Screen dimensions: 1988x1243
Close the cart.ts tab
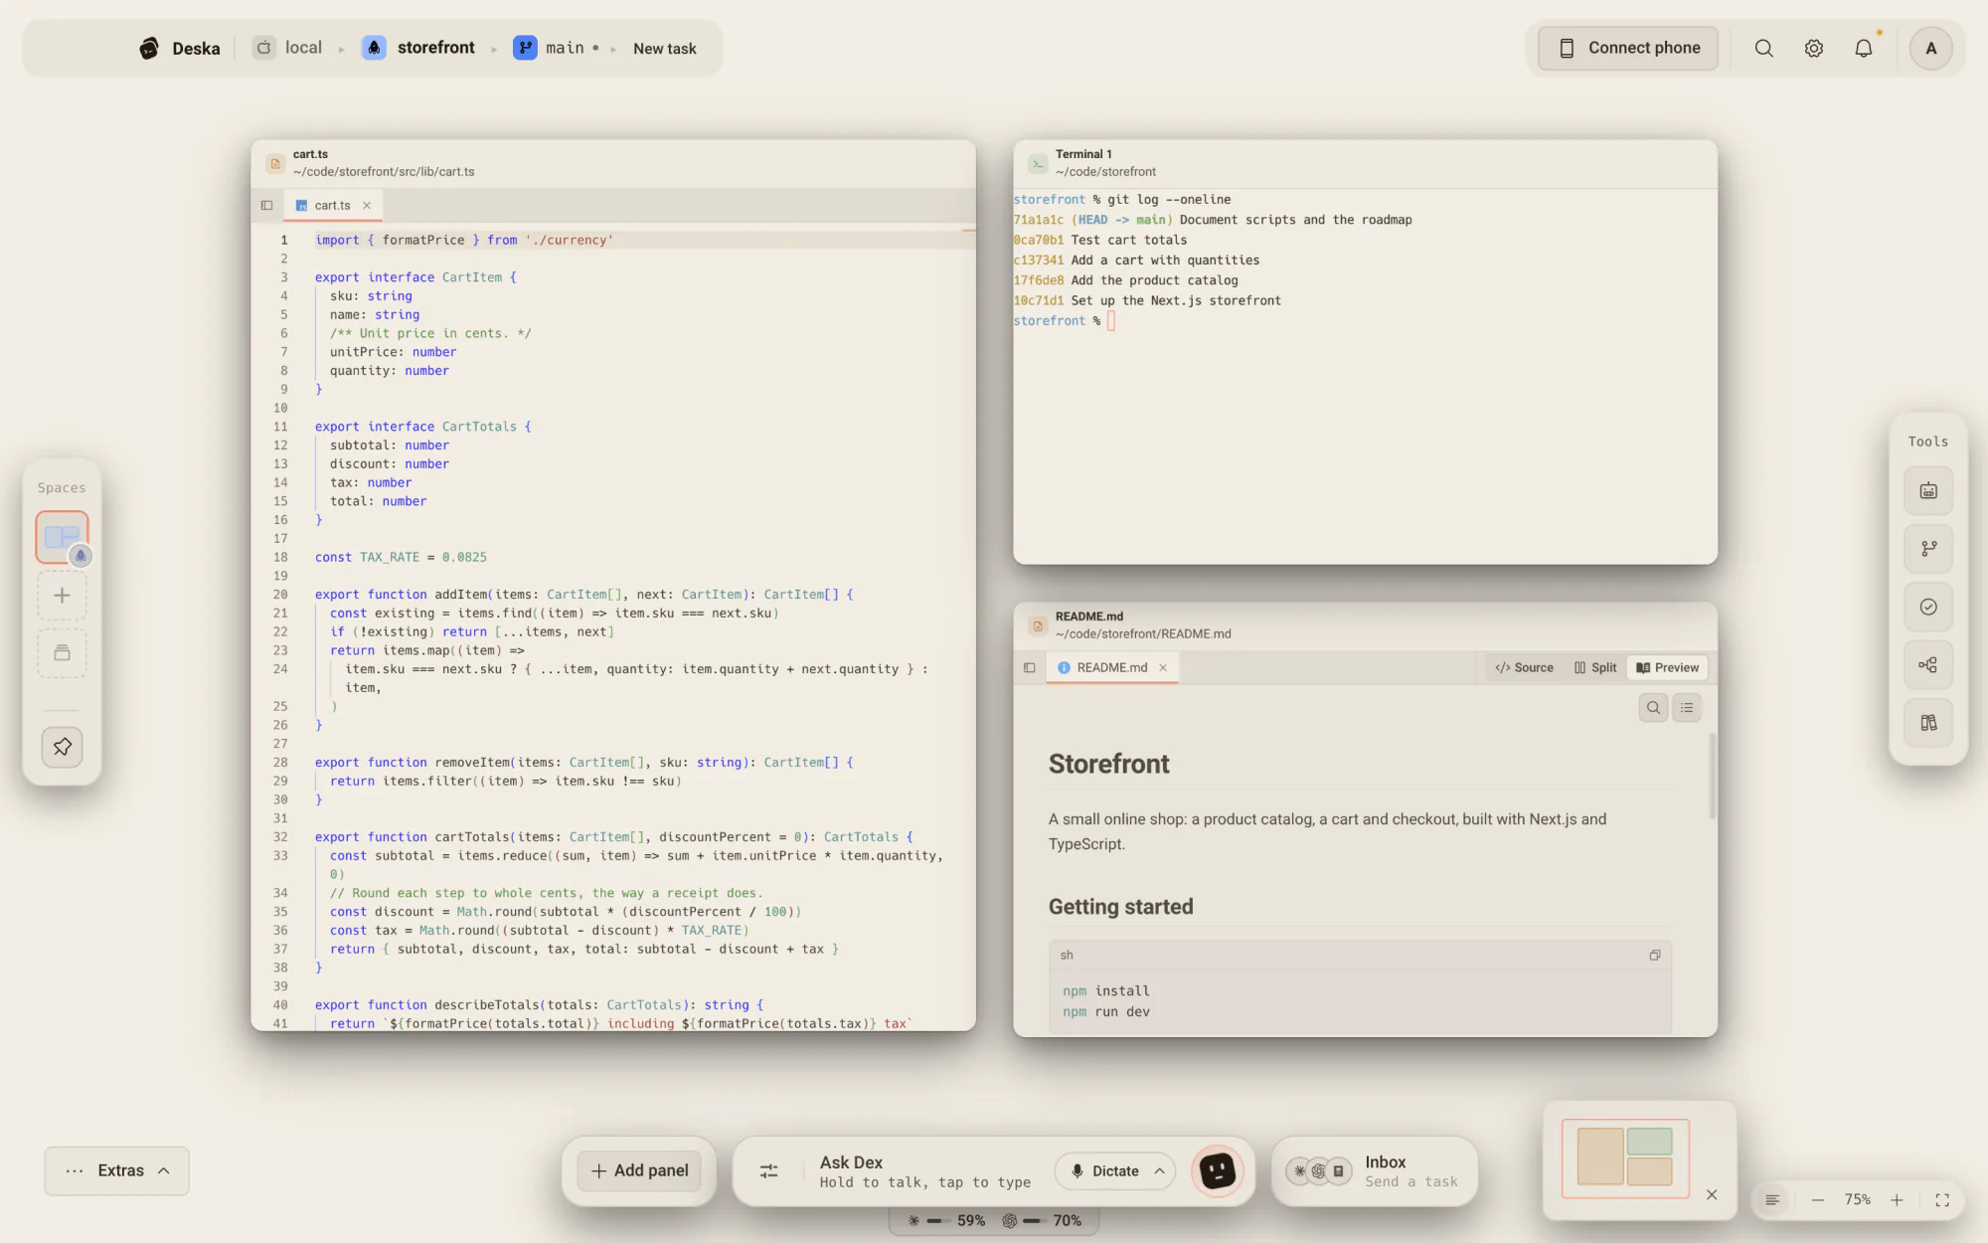(x=367, y=206)
